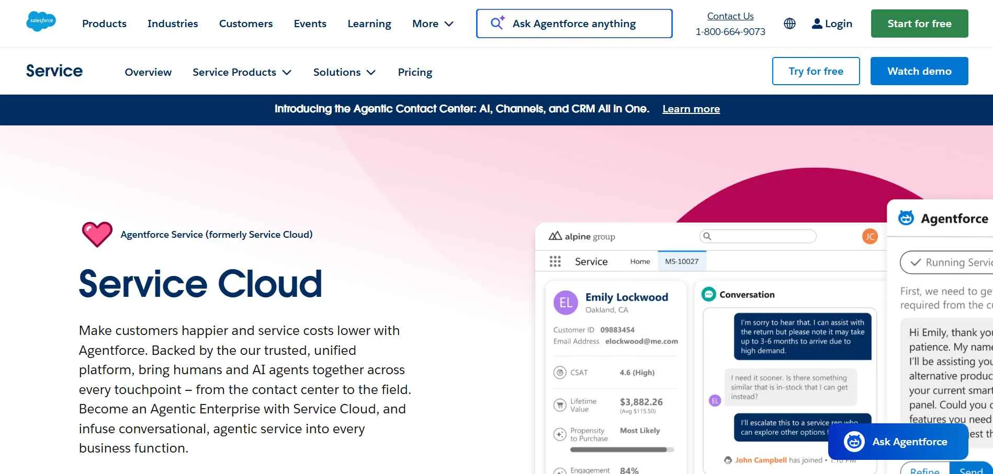Viewport: 993px width, 474px height.
Task: Expand the Solutions dropdown
Action: click(x=344, y=72)
